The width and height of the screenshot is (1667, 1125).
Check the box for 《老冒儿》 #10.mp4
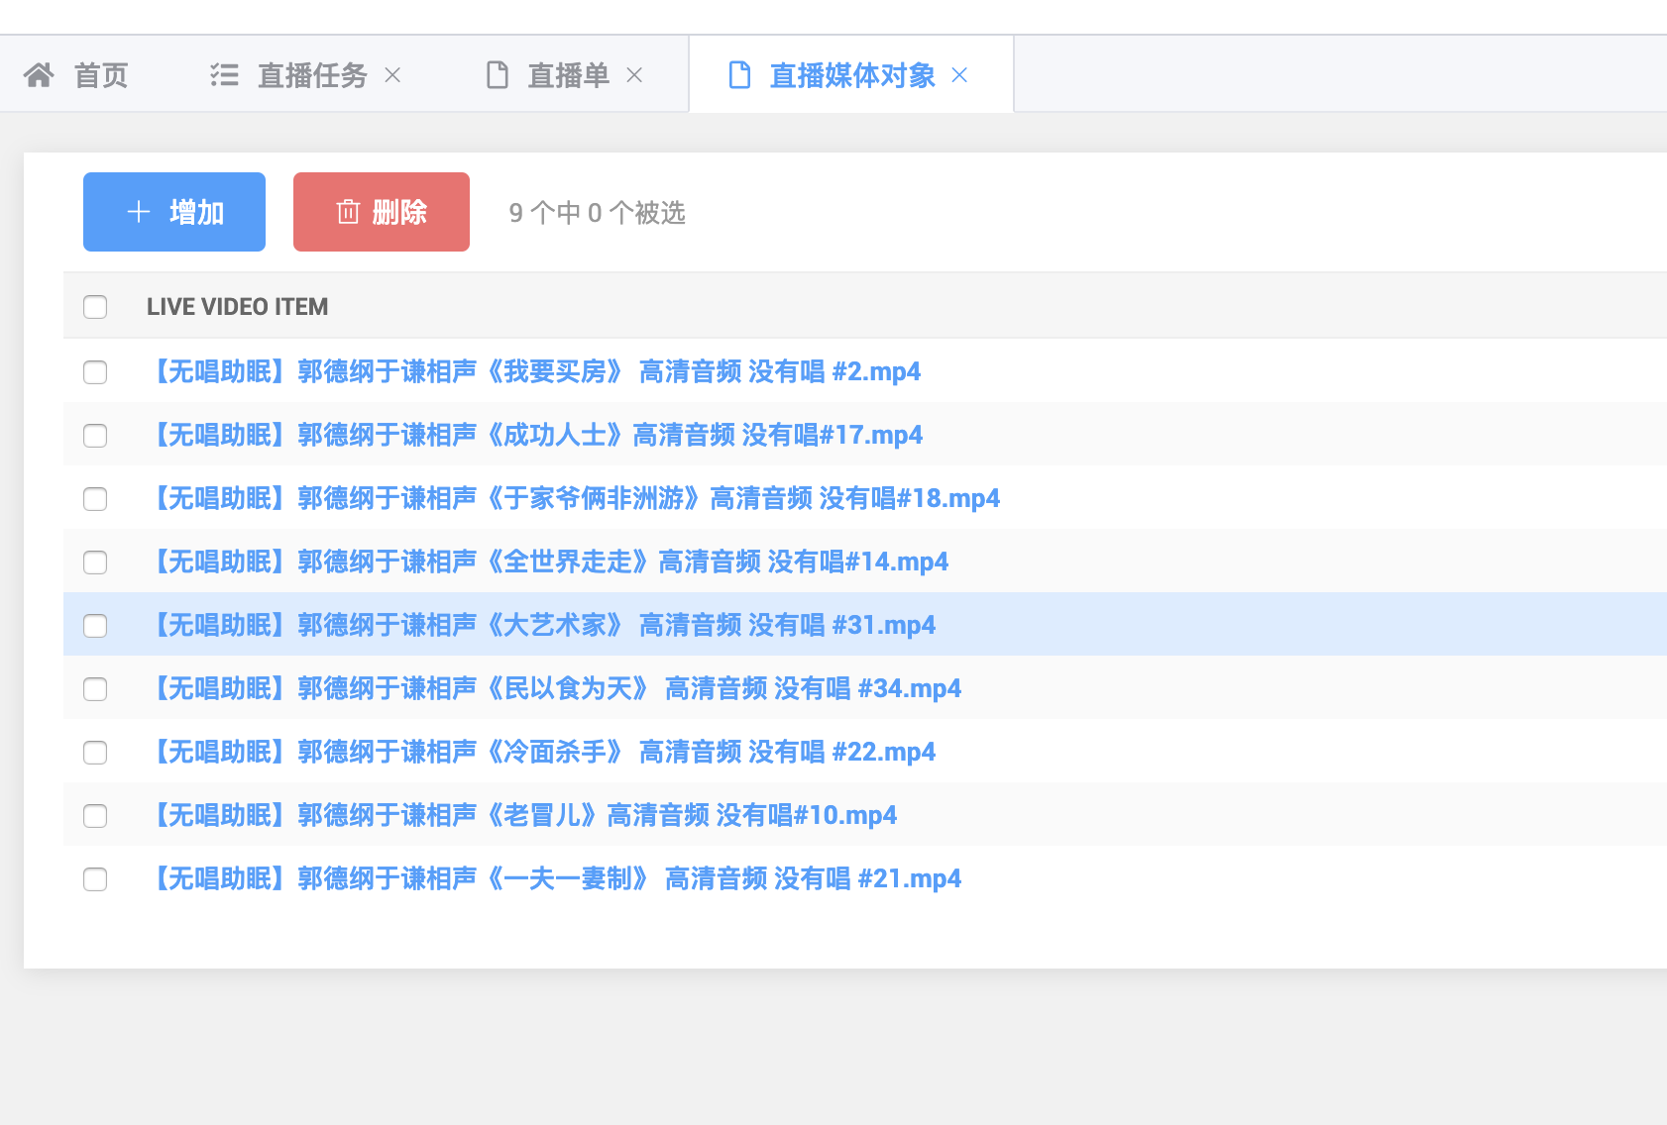click(95, 816)
